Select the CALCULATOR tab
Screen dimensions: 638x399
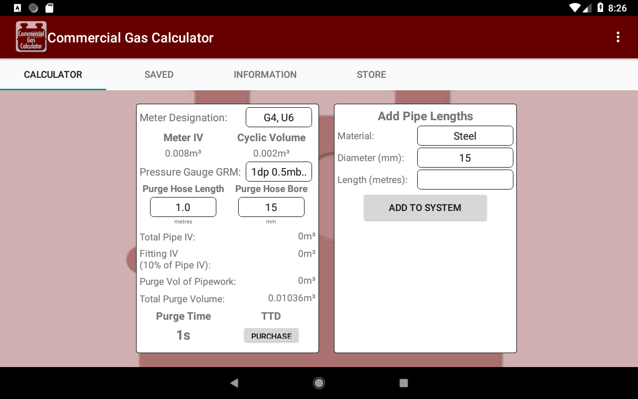coord(53,74)
